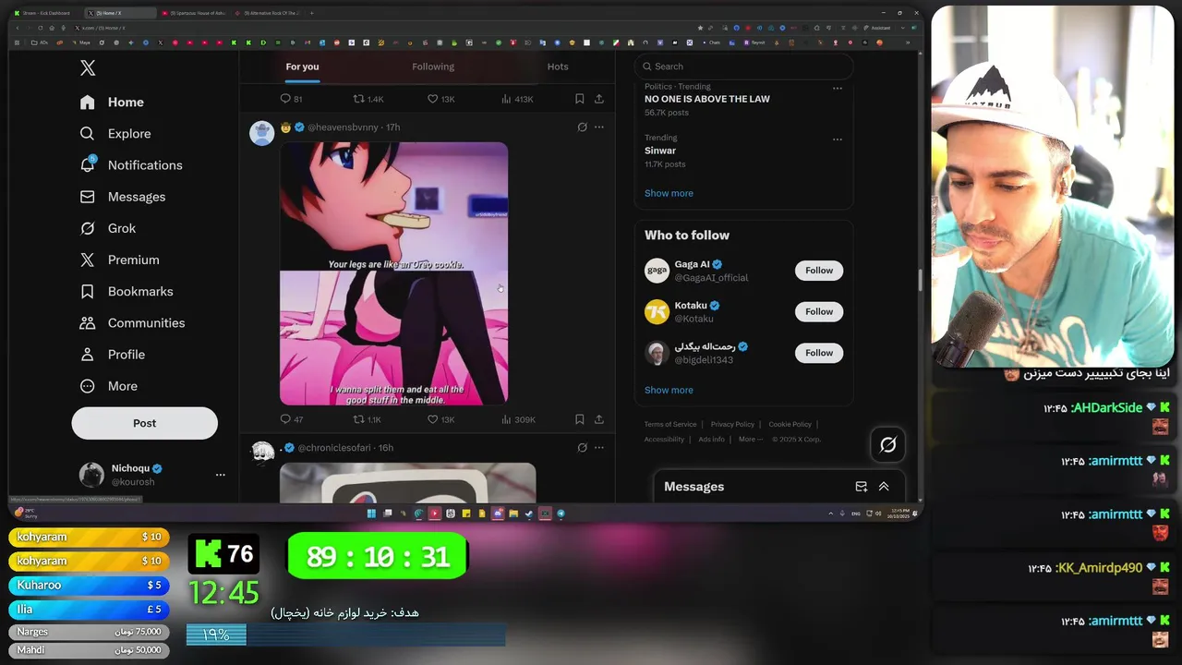Click the @heavensbvnny avatar
This screenshot has width=1182, height=665.
click(262, 133)
